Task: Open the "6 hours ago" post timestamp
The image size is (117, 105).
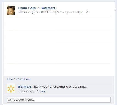Action: [x=26, y=12]
